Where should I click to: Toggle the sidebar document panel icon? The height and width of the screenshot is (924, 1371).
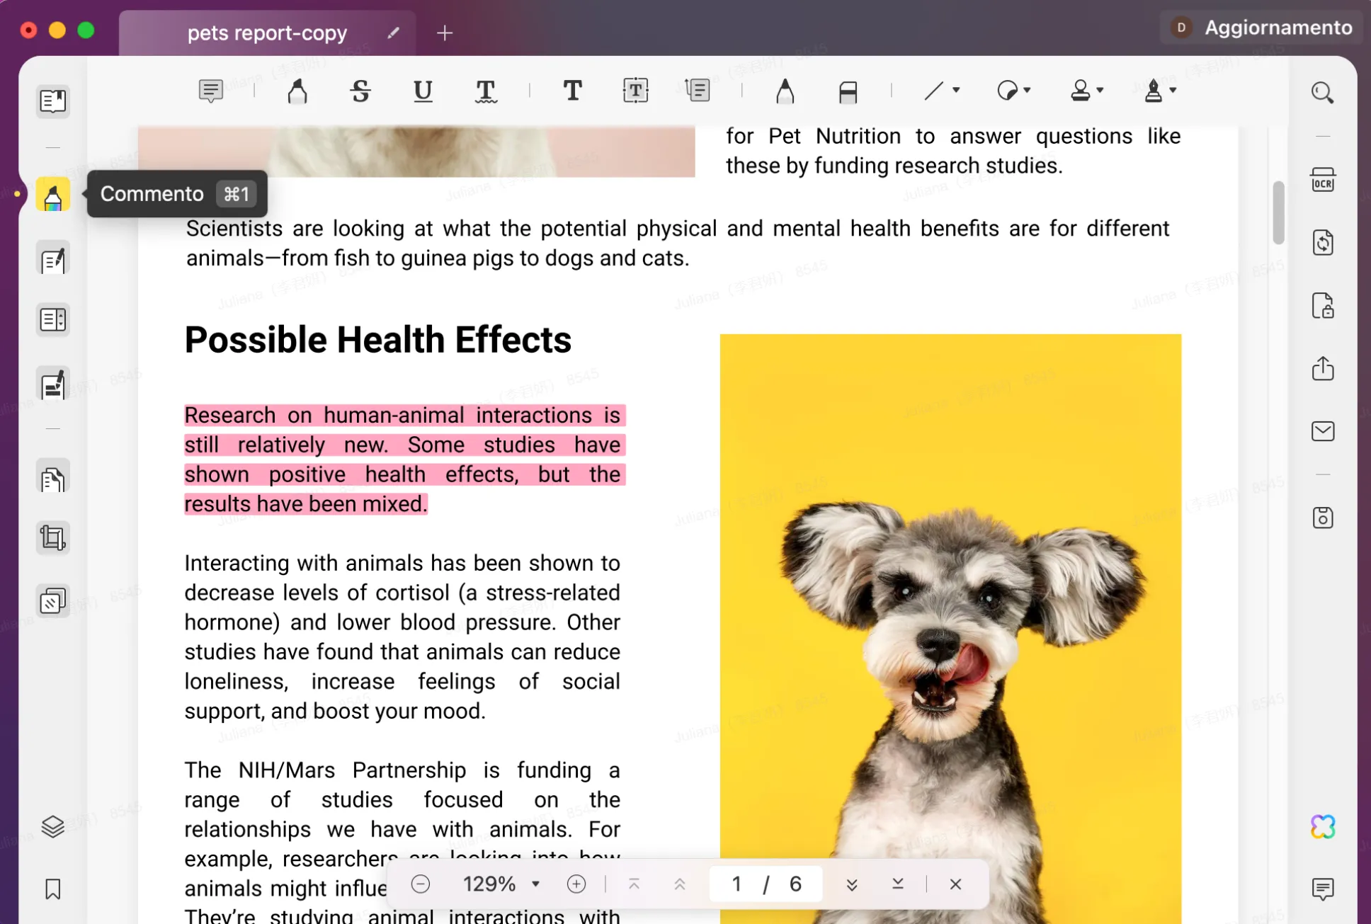[54, 100]
